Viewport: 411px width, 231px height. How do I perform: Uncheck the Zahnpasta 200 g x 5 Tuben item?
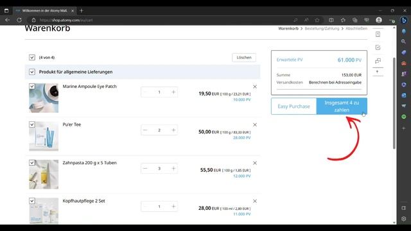coord(32,162)
